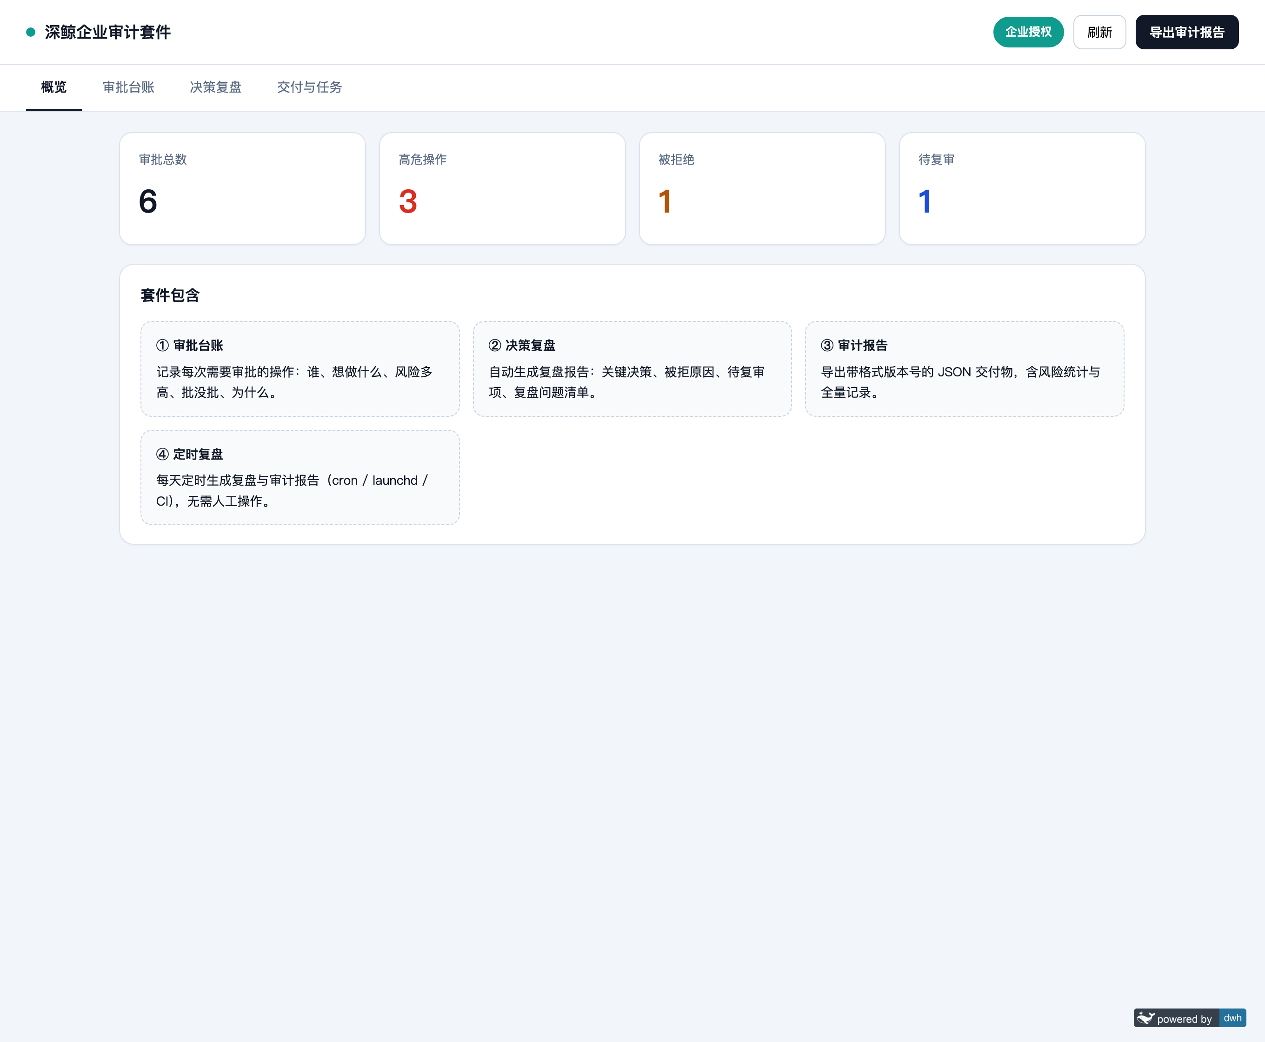Viewport: 1265px width, 1042px height.
Task: Click the 被拒绝 count 1
Action: tap(665, 201)
